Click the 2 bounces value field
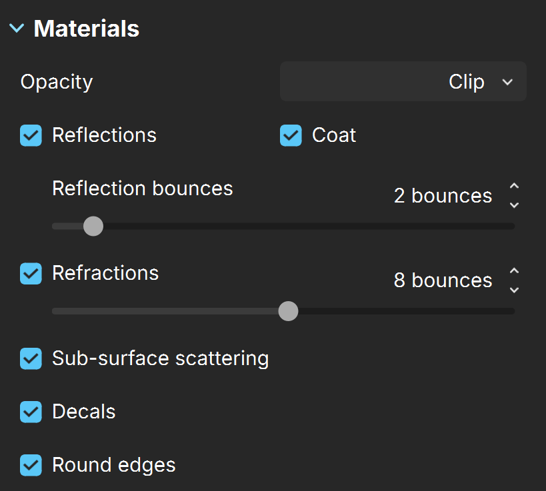The image size is (546, 491). pos(443,196)
